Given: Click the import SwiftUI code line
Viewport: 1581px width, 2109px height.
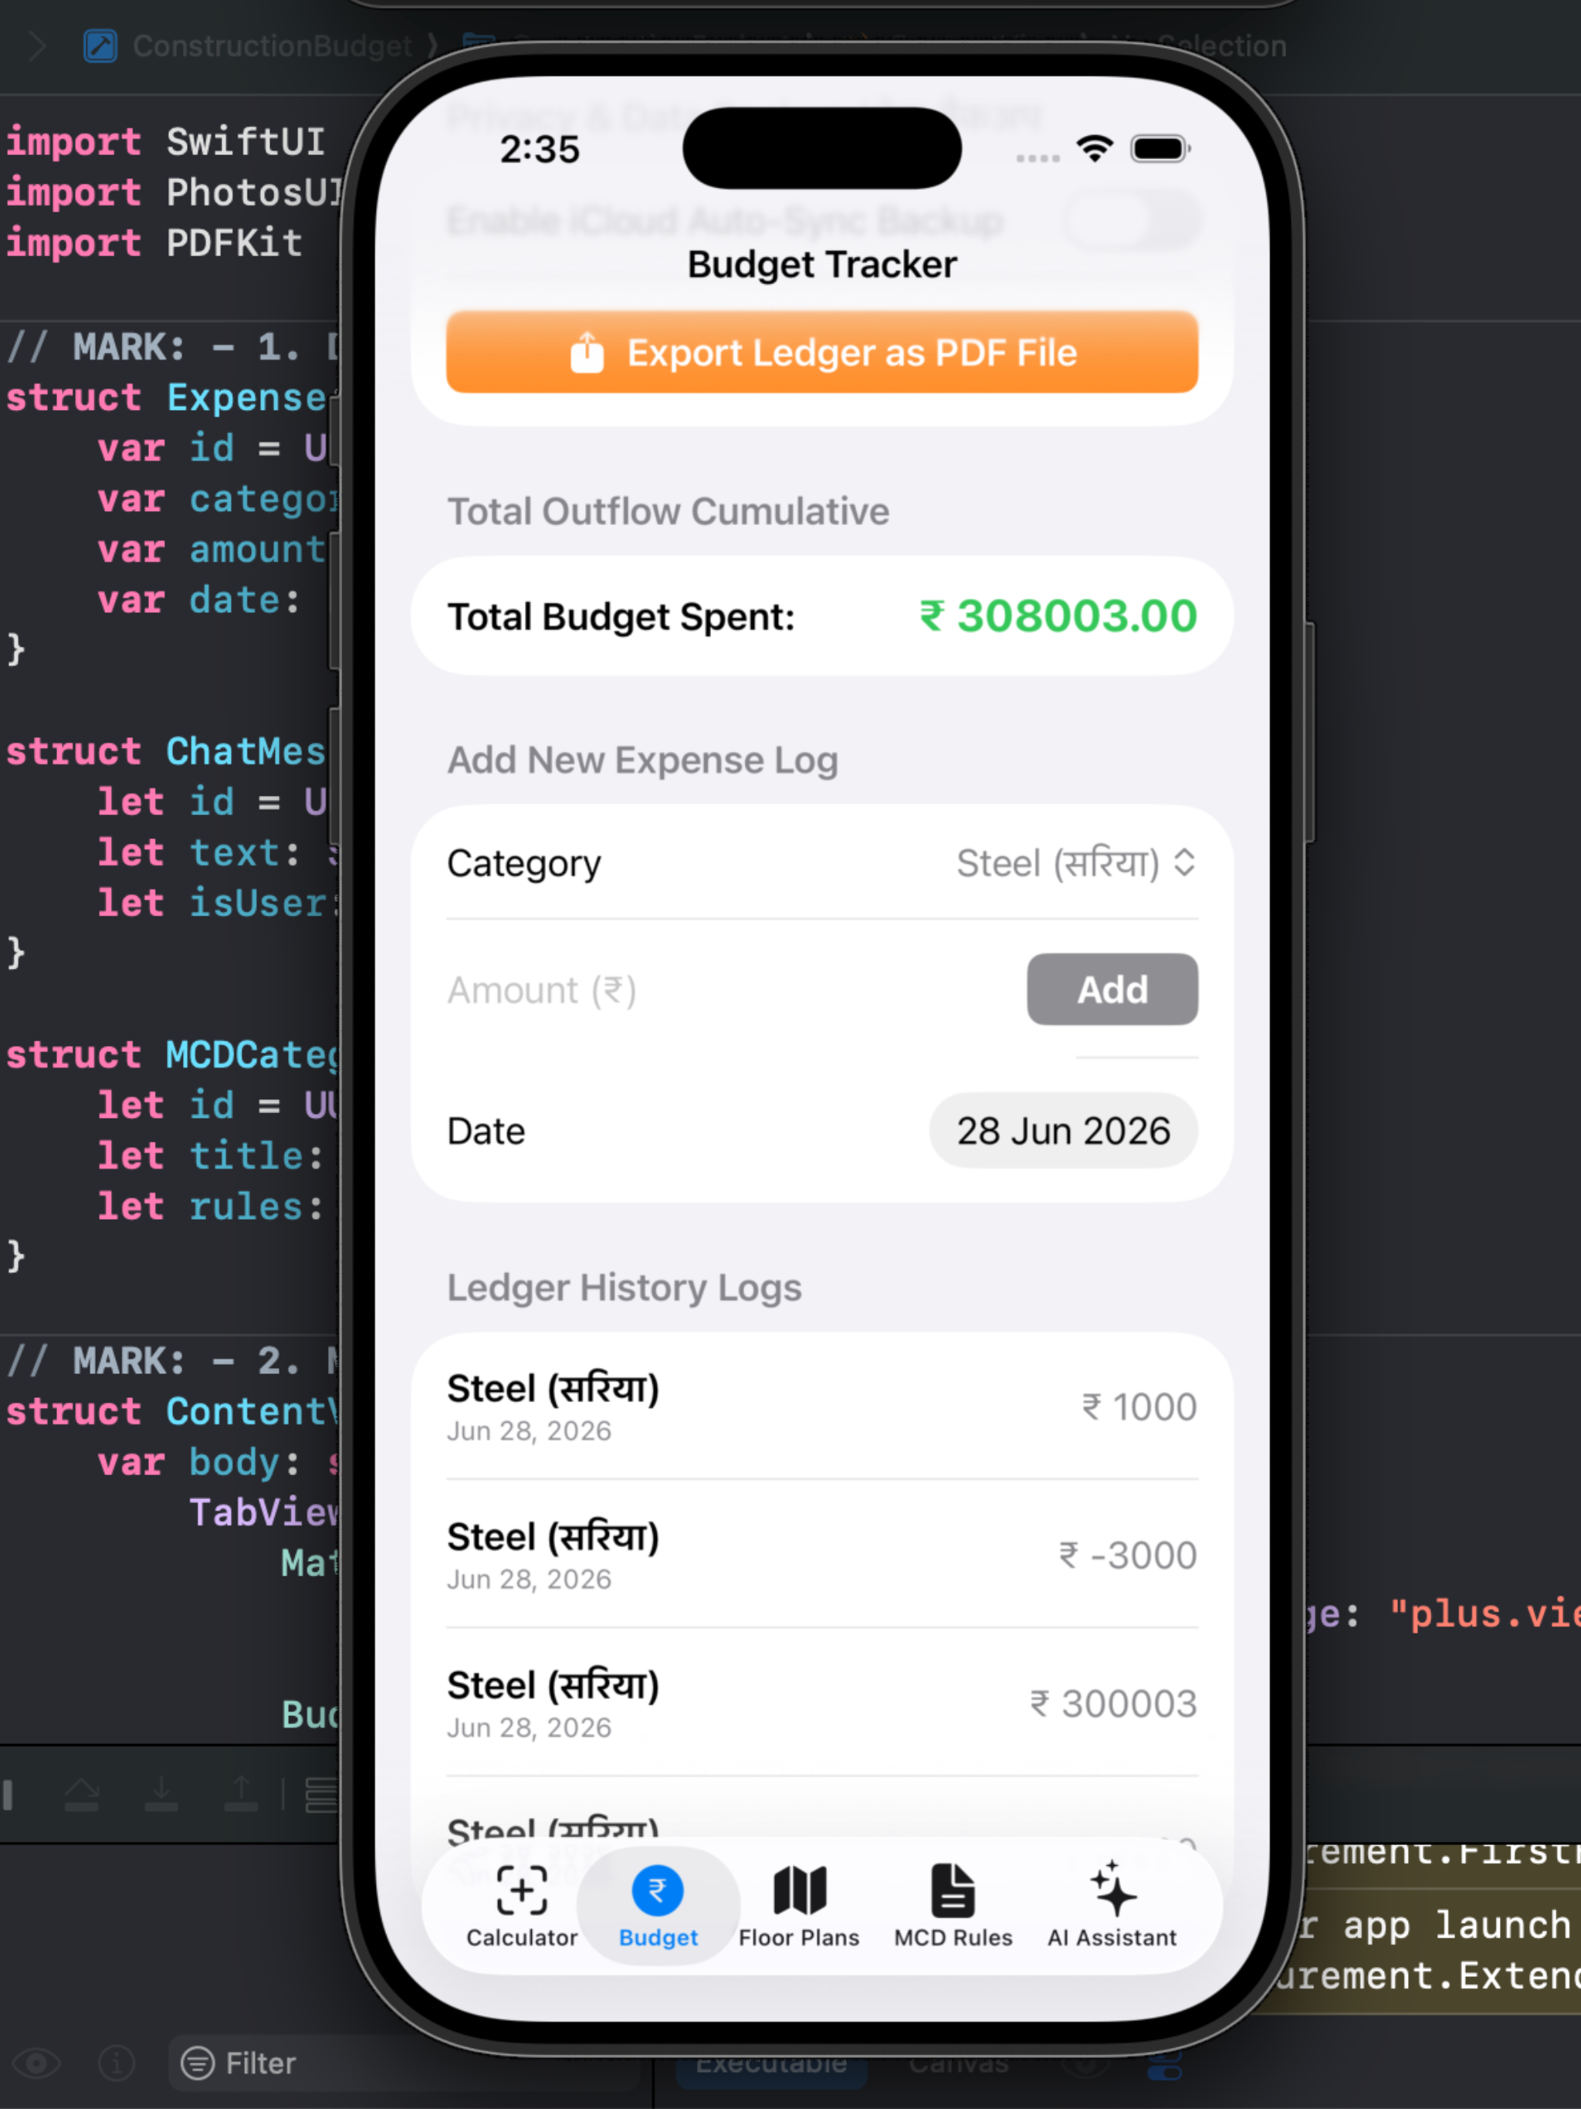Looking at the screenshot, I should pyautogui.click(x=166, y=142).
